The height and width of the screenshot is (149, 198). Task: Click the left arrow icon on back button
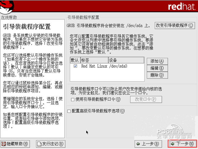[x=138, y=144]
